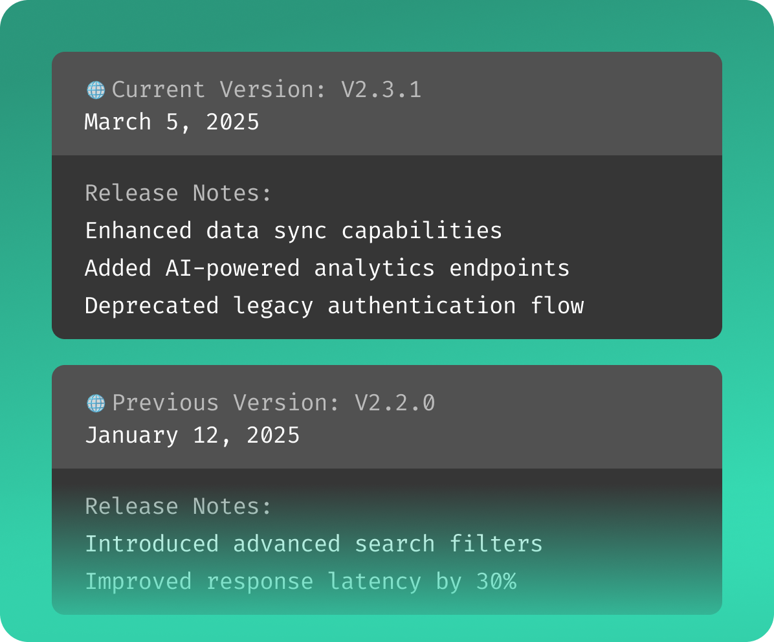774x642 pixels.
Task: Click Release Notes label under January 12
Action: (179, 506)
